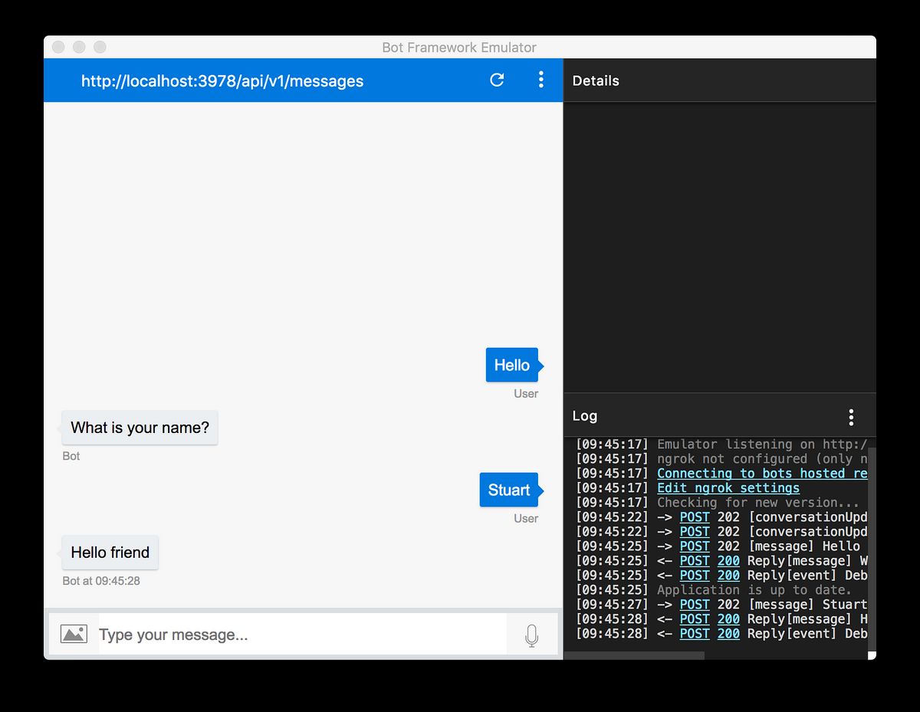
Task: Click the Type your message input field
Action: pos(302,635)
